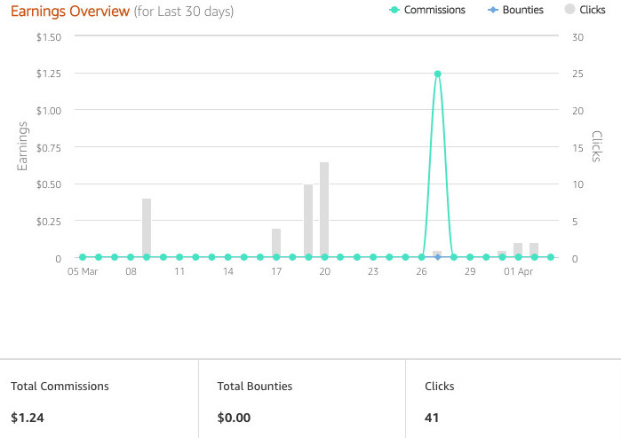Screen dimensions: 621x438
Task: Click the 29 date label on x-axis
Action: click(470, 272)
